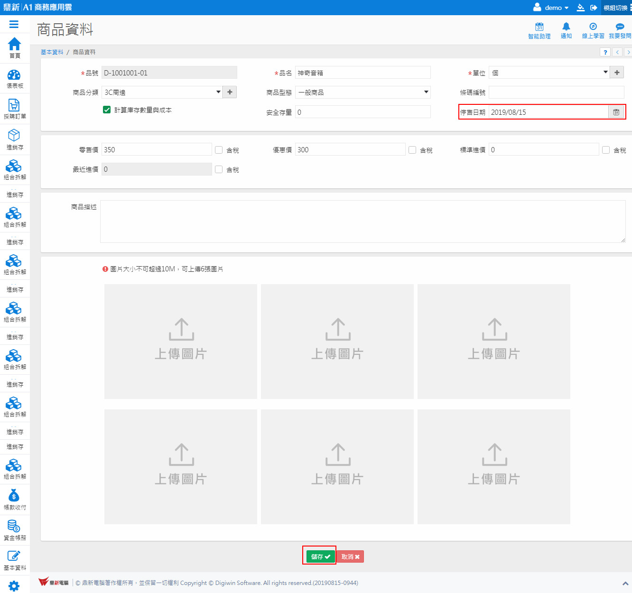Tick 含稅 checkbox next to 優惠價
Image resolution: width=632 pixels, height=593 pixels.
click(x=412, y=150)
